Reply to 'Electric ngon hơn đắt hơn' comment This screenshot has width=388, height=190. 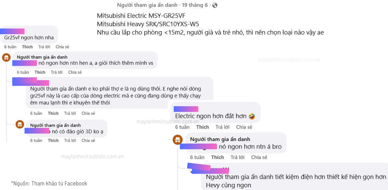click(223, 127)
